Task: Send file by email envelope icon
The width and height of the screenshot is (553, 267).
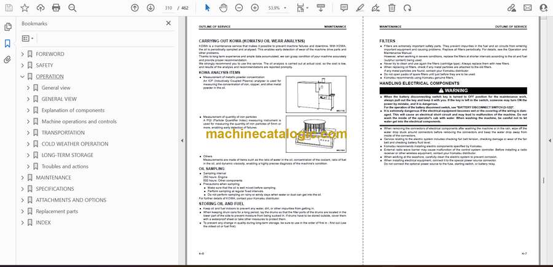Action: click(x=528, y=8)
